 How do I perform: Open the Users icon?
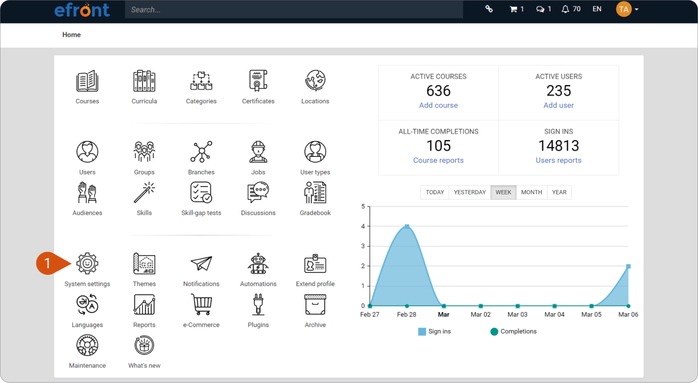point(87,152)
